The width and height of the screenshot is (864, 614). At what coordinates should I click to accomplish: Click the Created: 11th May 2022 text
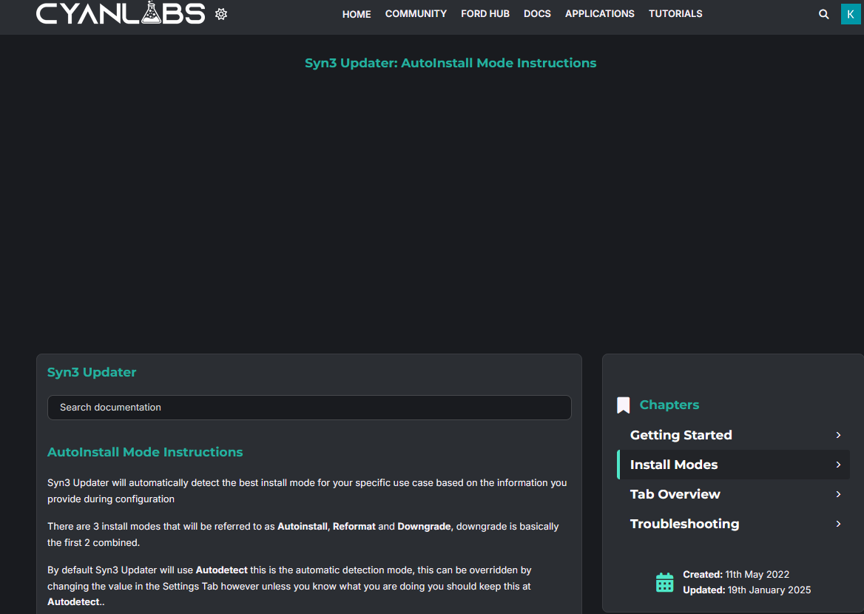tap(736, 574)
